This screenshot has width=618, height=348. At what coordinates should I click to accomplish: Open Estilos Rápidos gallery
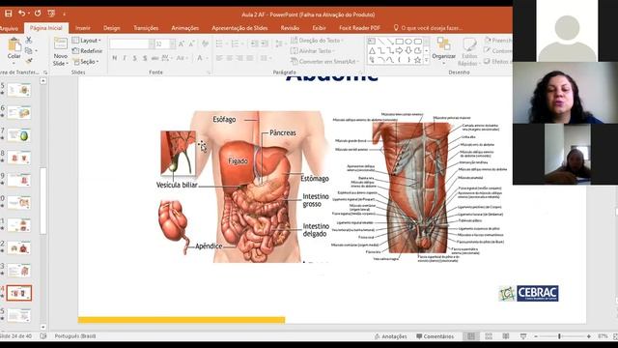tap(469, 51)
